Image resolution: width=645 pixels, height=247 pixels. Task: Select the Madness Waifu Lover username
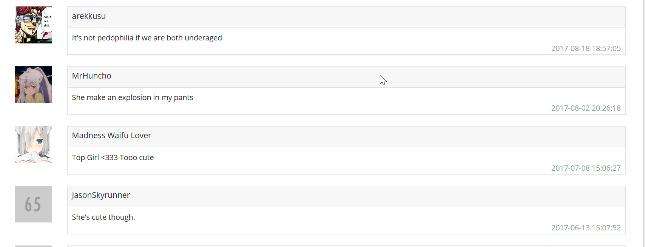click(x=111, y=136)
